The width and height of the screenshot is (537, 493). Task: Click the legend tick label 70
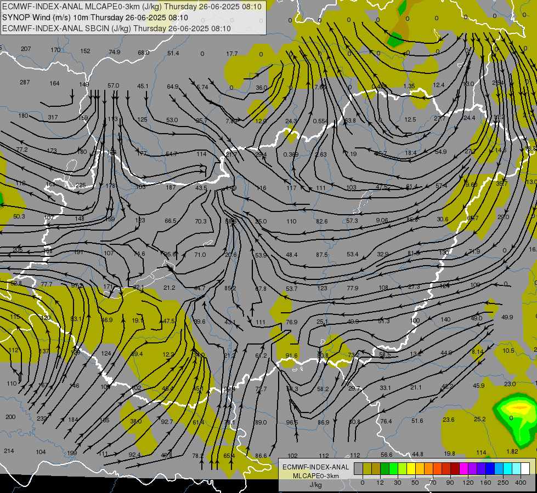pos(433,483)
